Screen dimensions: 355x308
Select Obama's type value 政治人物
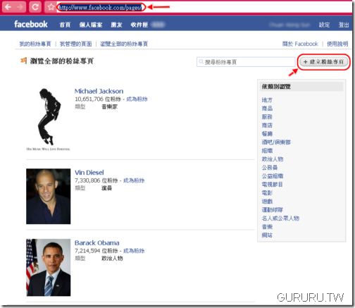click(112, 259)
